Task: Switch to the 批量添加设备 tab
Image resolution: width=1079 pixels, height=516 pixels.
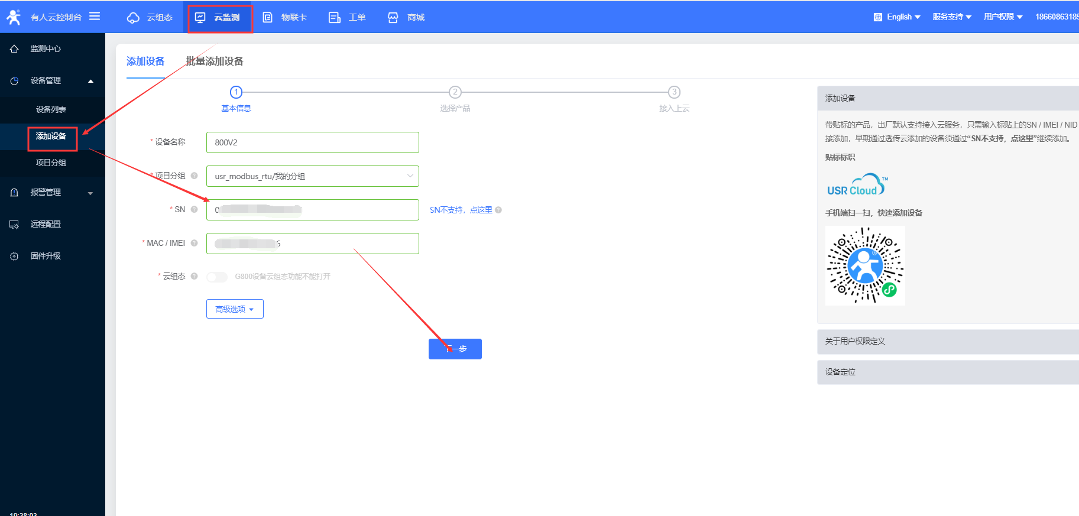Action: (215, 61)
